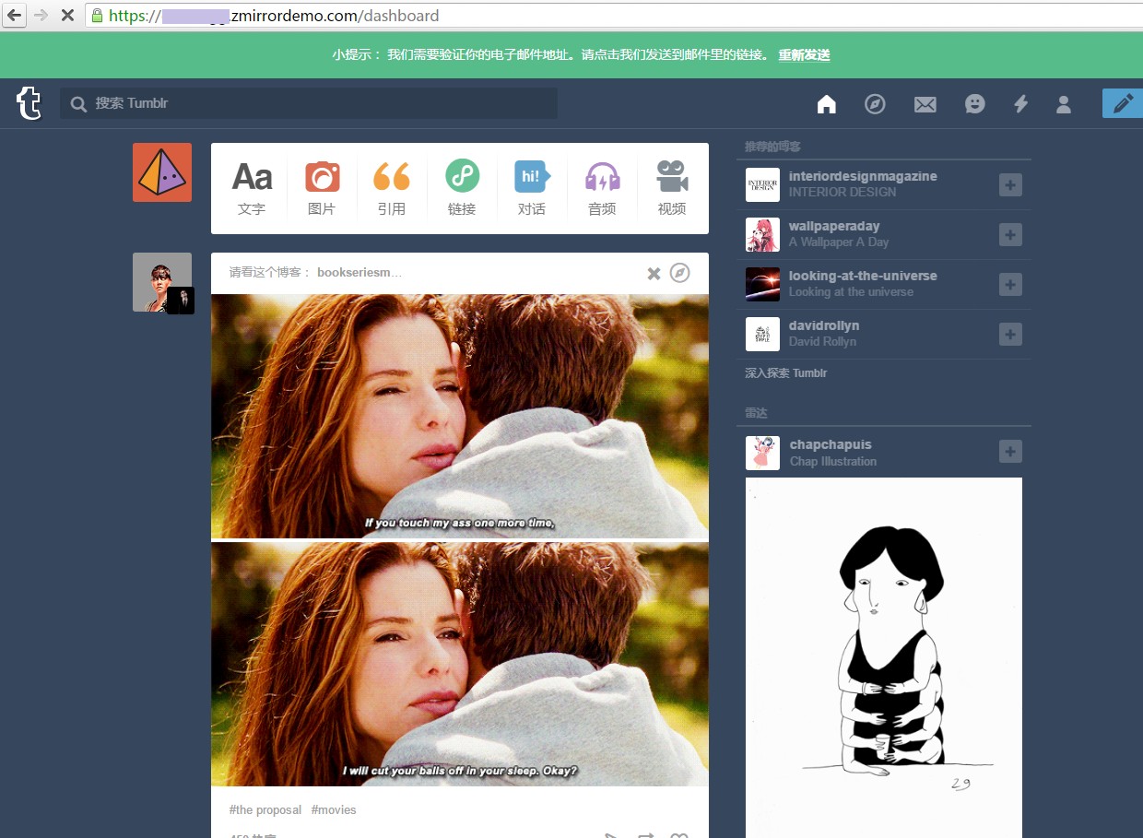The image size is (1143, 838).
Task: Create a 文字 text post
Action: coord(252,188)
